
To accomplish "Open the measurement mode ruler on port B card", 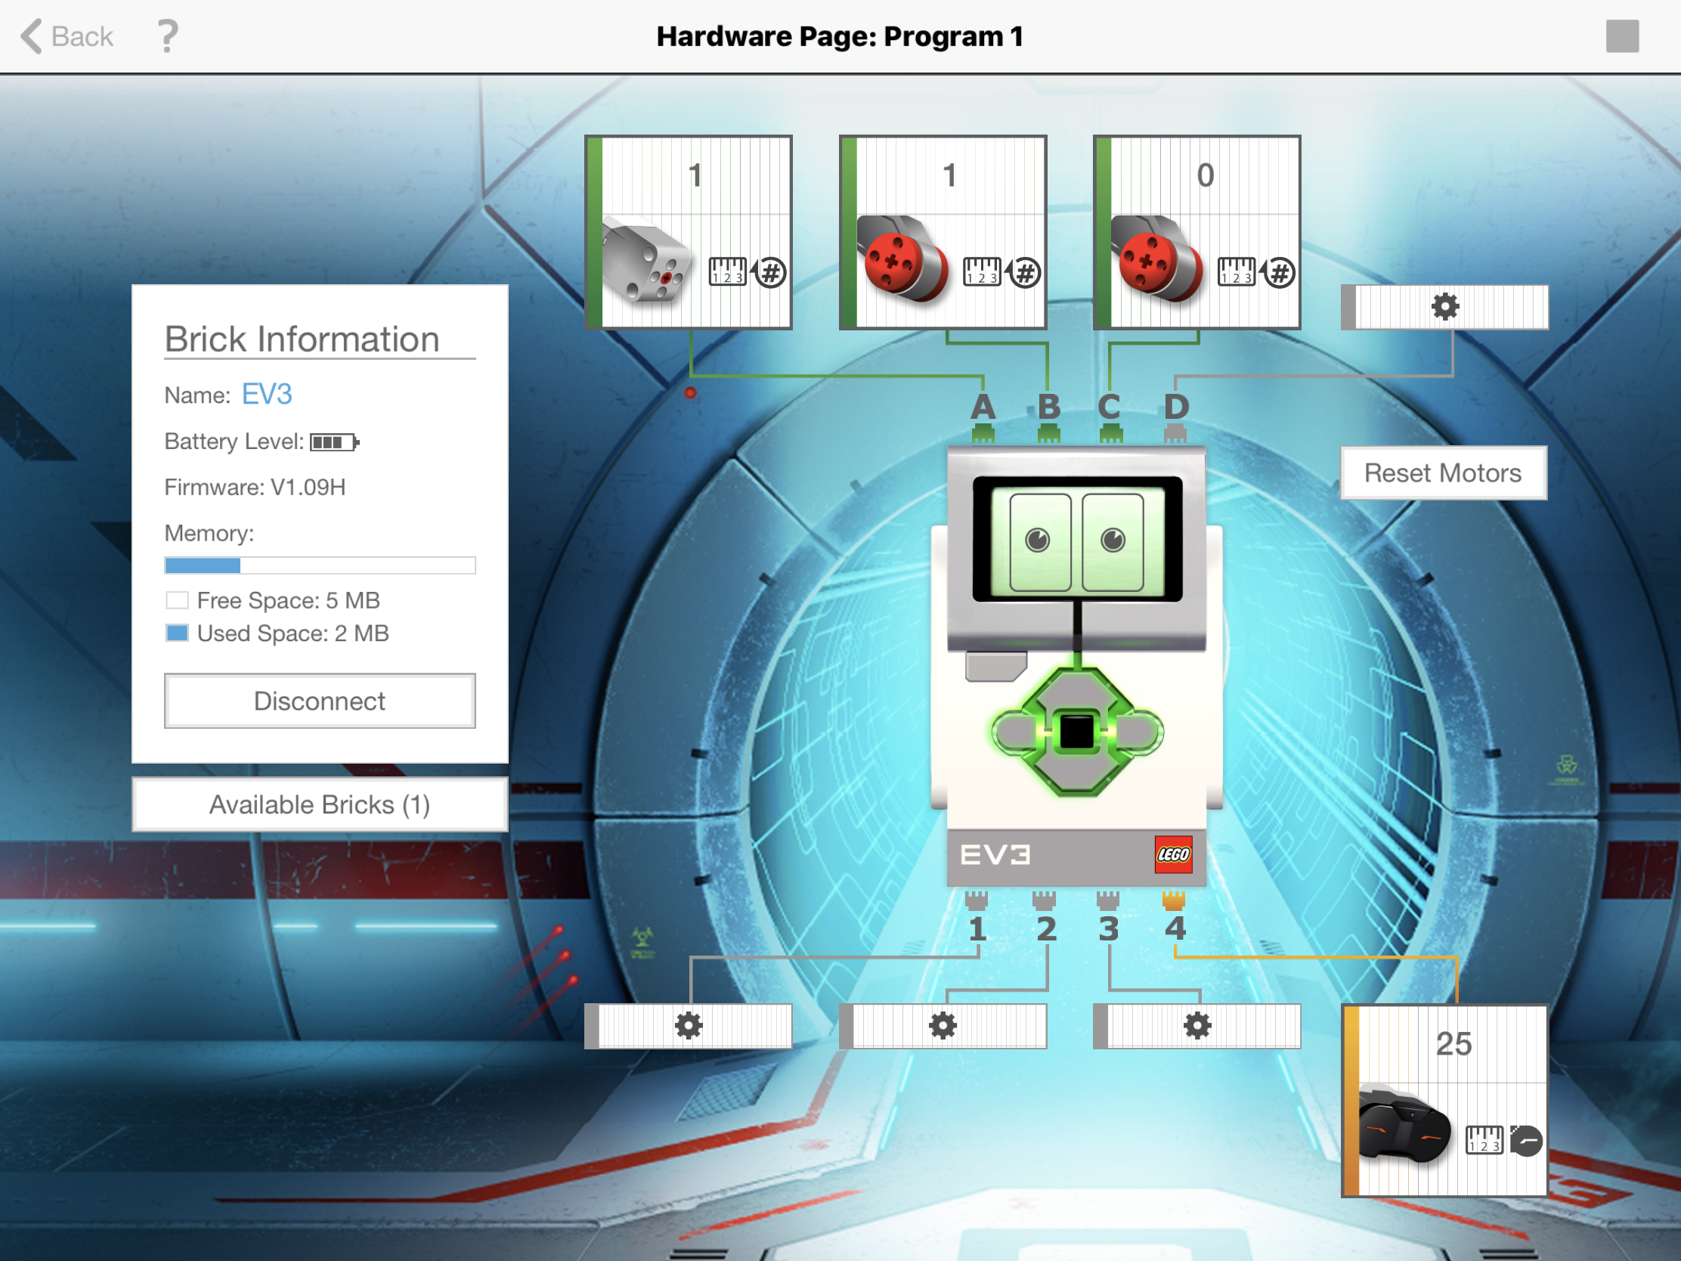I will click(x=982, y=271).
